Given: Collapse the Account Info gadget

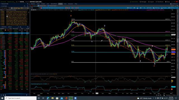Looking at the screenshot, I should pos(1,4).
